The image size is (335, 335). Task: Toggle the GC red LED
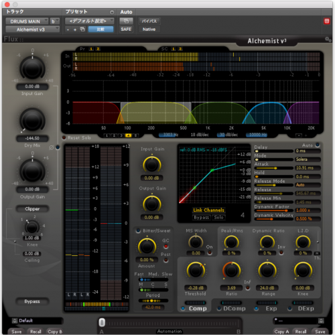point(165,247)
